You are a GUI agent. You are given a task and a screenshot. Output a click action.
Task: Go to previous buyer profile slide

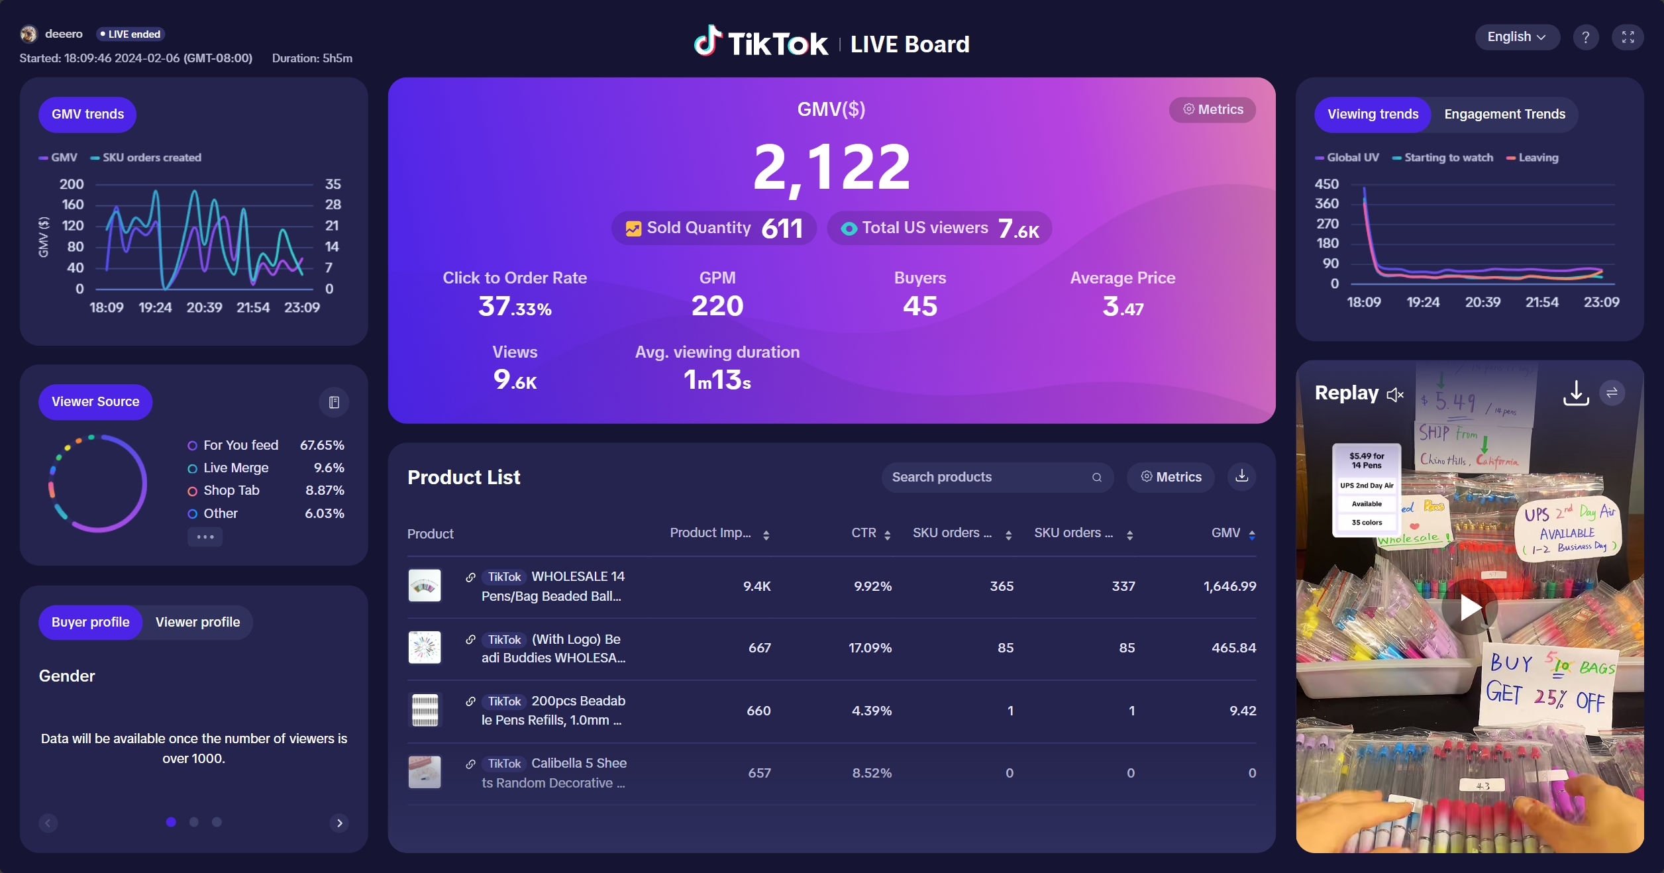[x=48, y=823]
